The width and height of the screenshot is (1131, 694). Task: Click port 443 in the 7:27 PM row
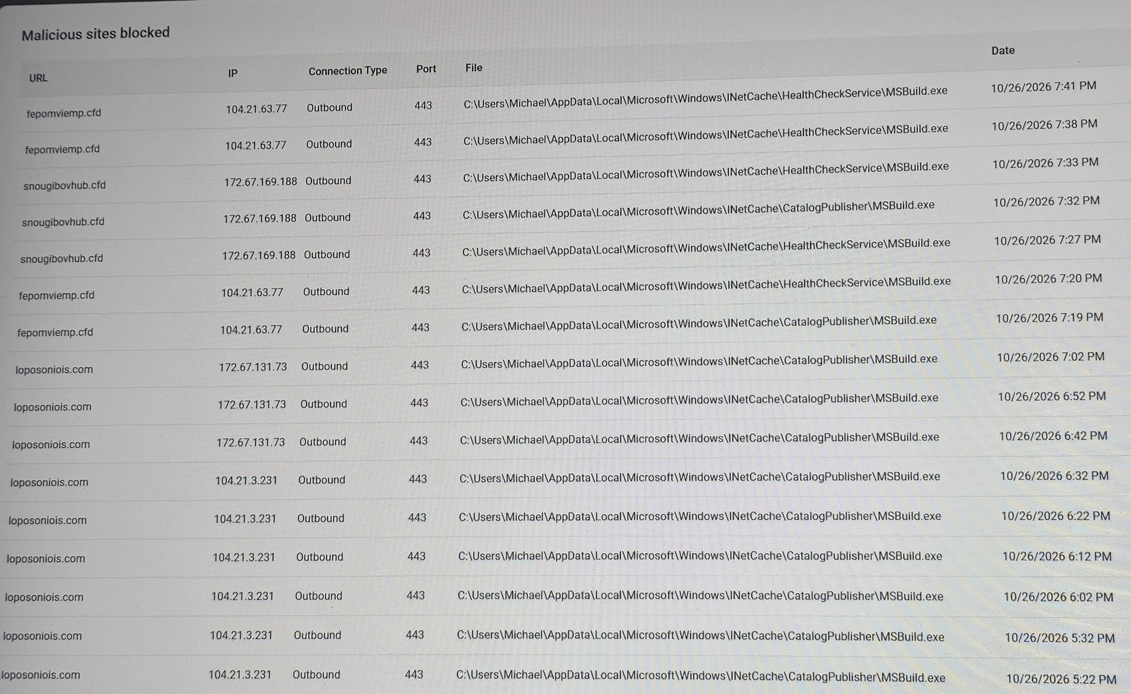(421, 253)
